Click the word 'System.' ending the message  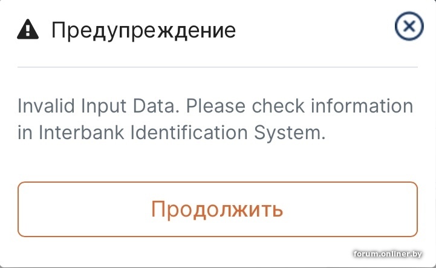click(295, 134)
